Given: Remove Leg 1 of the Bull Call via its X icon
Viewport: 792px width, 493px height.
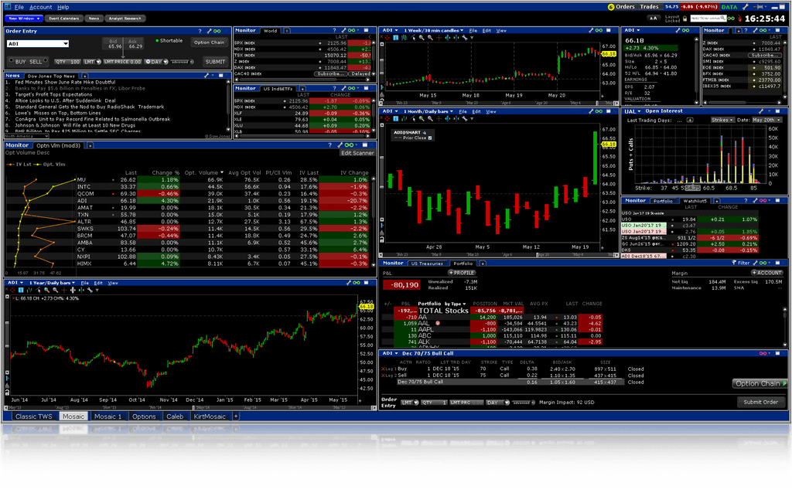Looking at the screenshot, I should [383, 367].
